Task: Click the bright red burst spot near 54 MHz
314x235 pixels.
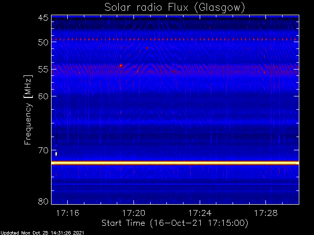Action: 121,66
